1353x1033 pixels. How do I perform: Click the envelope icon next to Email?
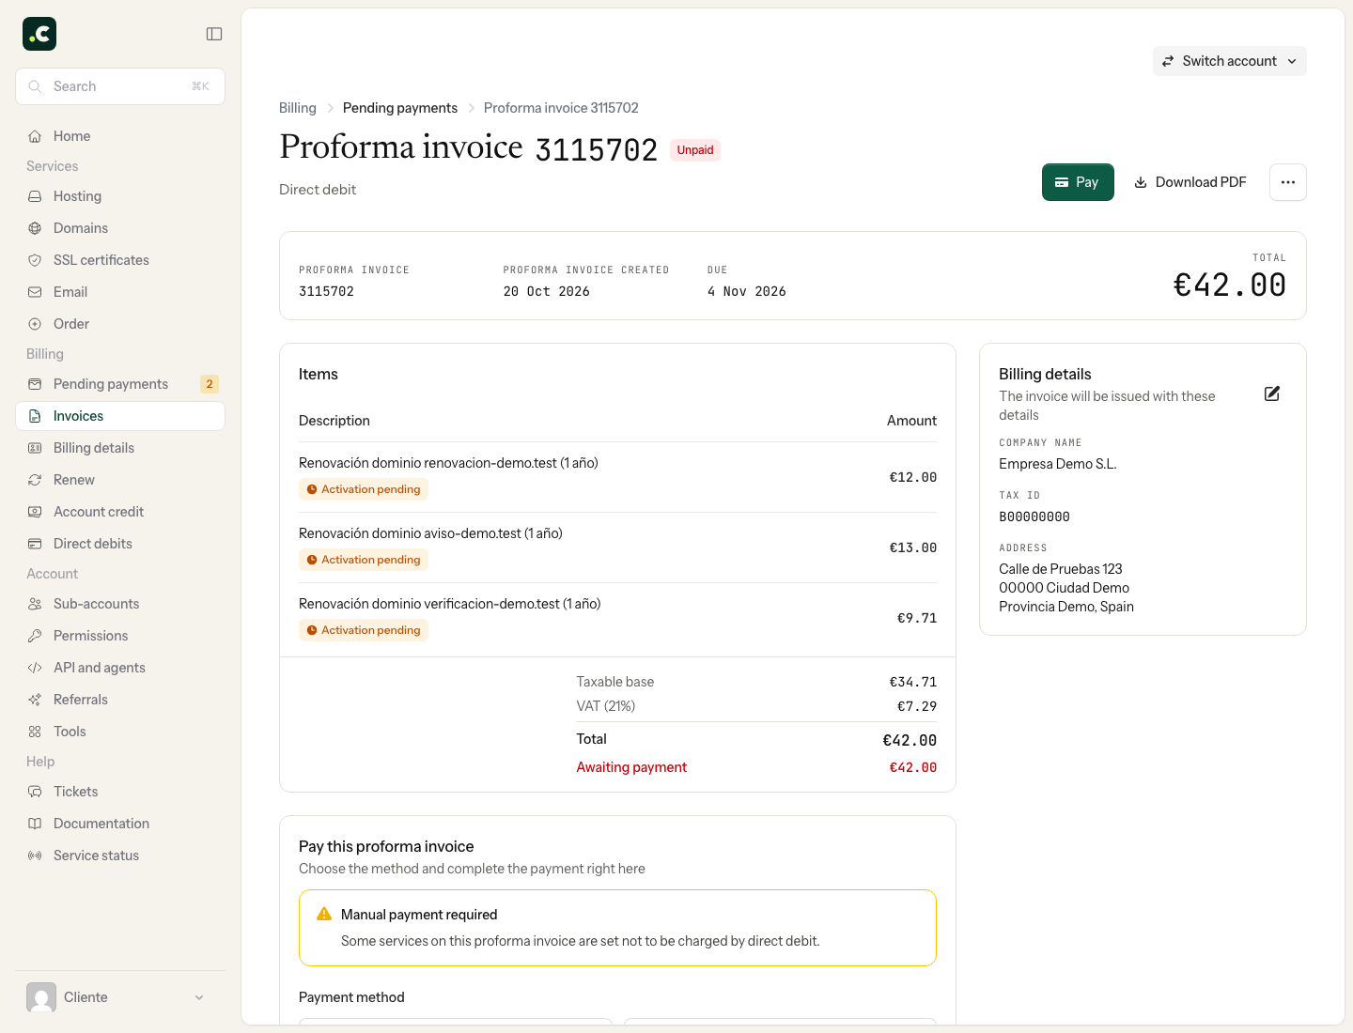click(x=35, y=292)
